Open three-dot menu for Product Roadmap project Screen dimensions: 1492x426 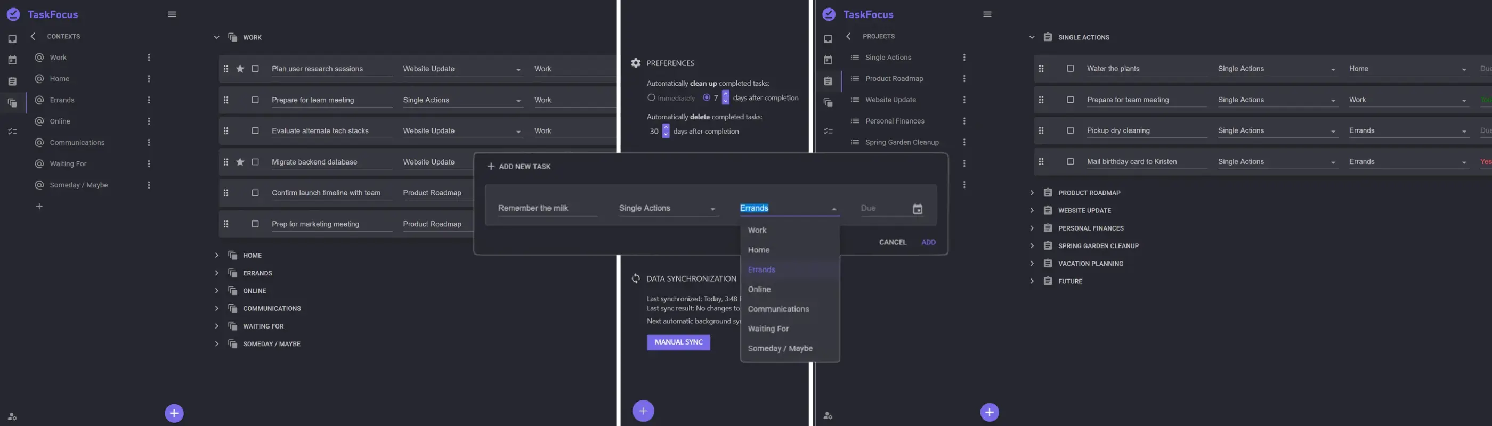click(x=964, y=79)
